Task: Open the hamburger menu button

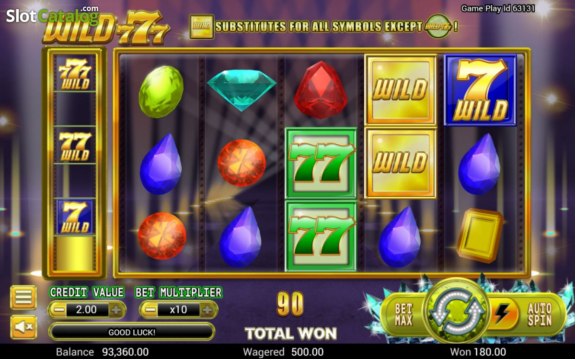Action: pos(23,297)
